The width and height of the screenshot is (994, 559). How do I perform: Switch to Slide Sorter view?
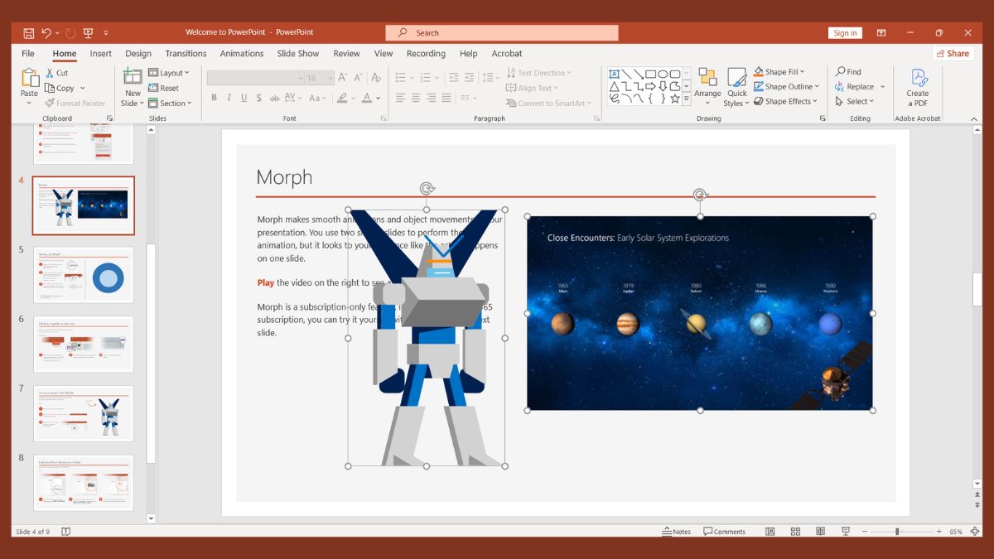(x=795, y=531)
